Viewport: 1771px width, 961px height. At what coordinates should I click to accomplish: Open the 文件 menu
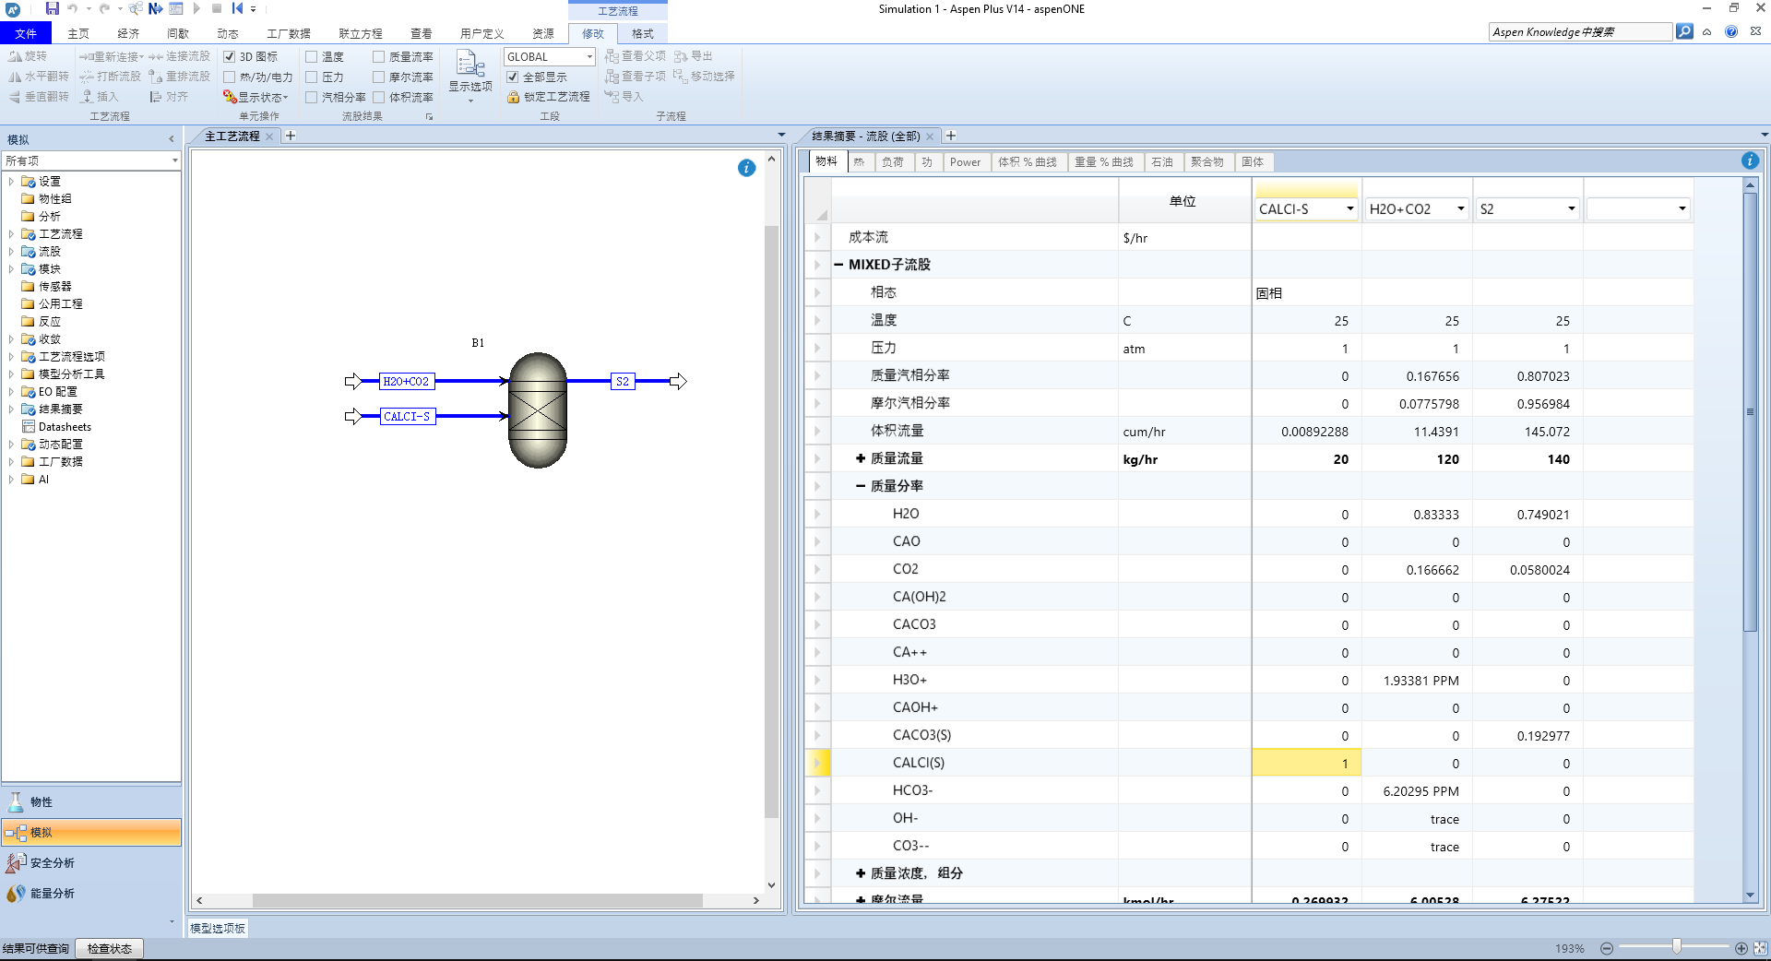[26, 34]
